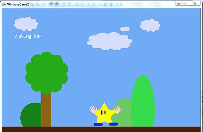Click the WindowsGame2 title text
Screen dimensions: 203x132
pyautogui.click(x=18, y=4)
